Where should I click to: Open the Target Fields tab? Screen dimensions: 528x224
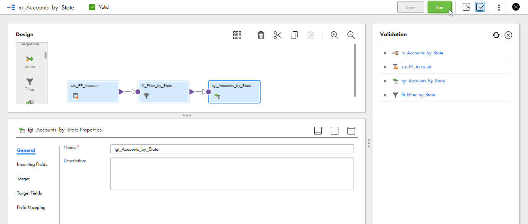[x=29, y=193]
